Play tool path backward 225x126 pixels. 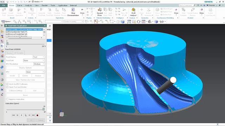pos(21,115)
